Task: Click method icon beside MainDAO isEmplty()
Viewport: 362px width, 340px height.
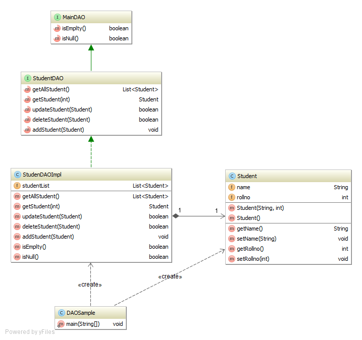Action: [57, 28]
